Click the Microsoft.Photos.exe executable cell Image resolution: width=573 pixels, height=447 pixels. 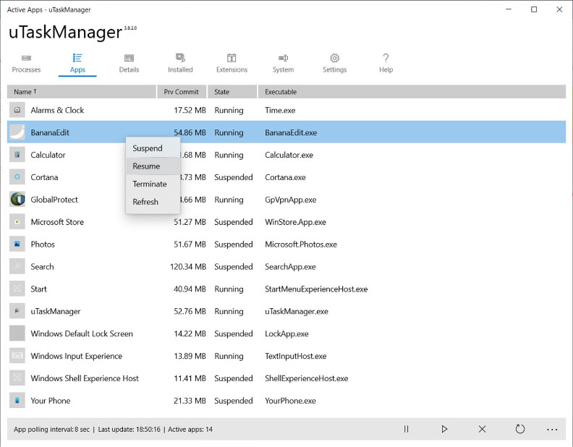coord(301,244)
